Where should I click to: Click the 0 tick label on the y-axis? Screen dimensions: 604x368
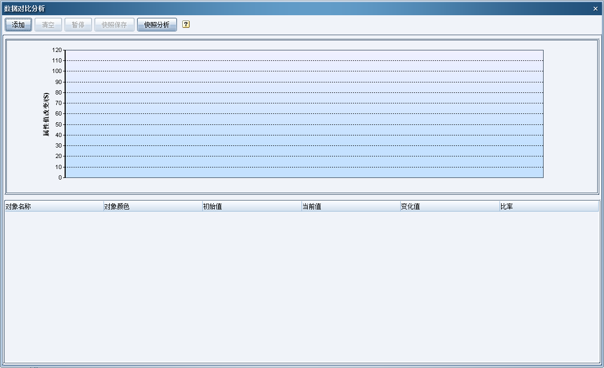coord(60,177)
